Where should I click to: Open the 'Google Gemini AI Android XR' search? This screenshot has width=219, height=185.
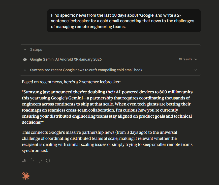pos(66,59)
